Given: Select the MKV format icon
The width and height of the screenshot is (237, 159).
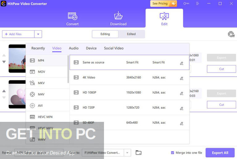Looking at the screenshot, I should coord(32,83).
